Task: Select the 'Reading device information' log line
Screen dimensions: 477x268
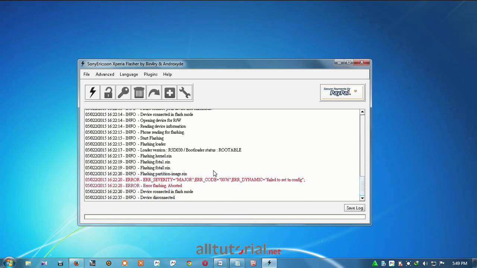Action: (x=136, y=126)
